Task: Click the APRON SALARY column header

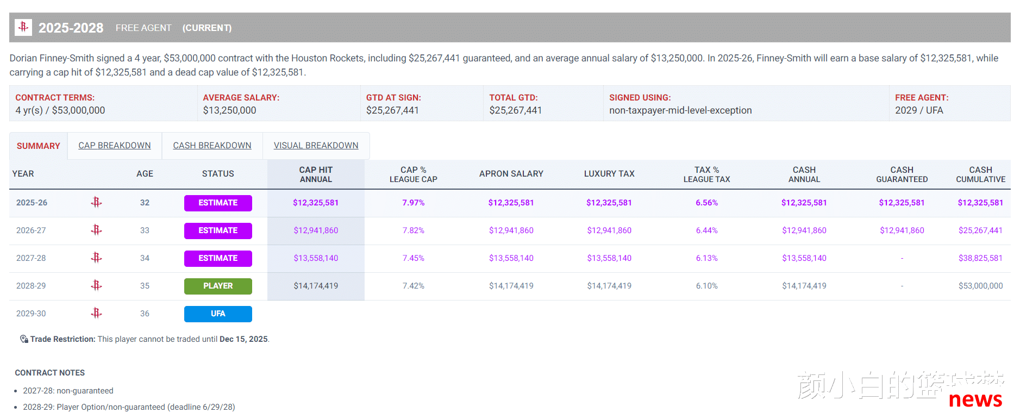Action: click(511, 174)
